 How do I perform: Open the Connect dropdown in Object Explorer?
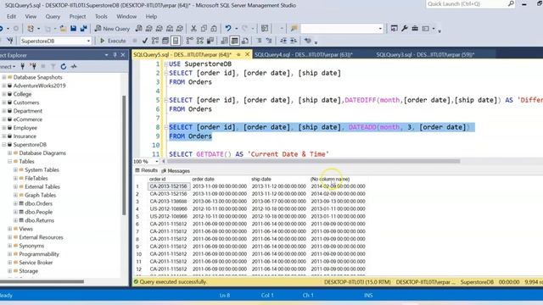click(x=8, y=66)
